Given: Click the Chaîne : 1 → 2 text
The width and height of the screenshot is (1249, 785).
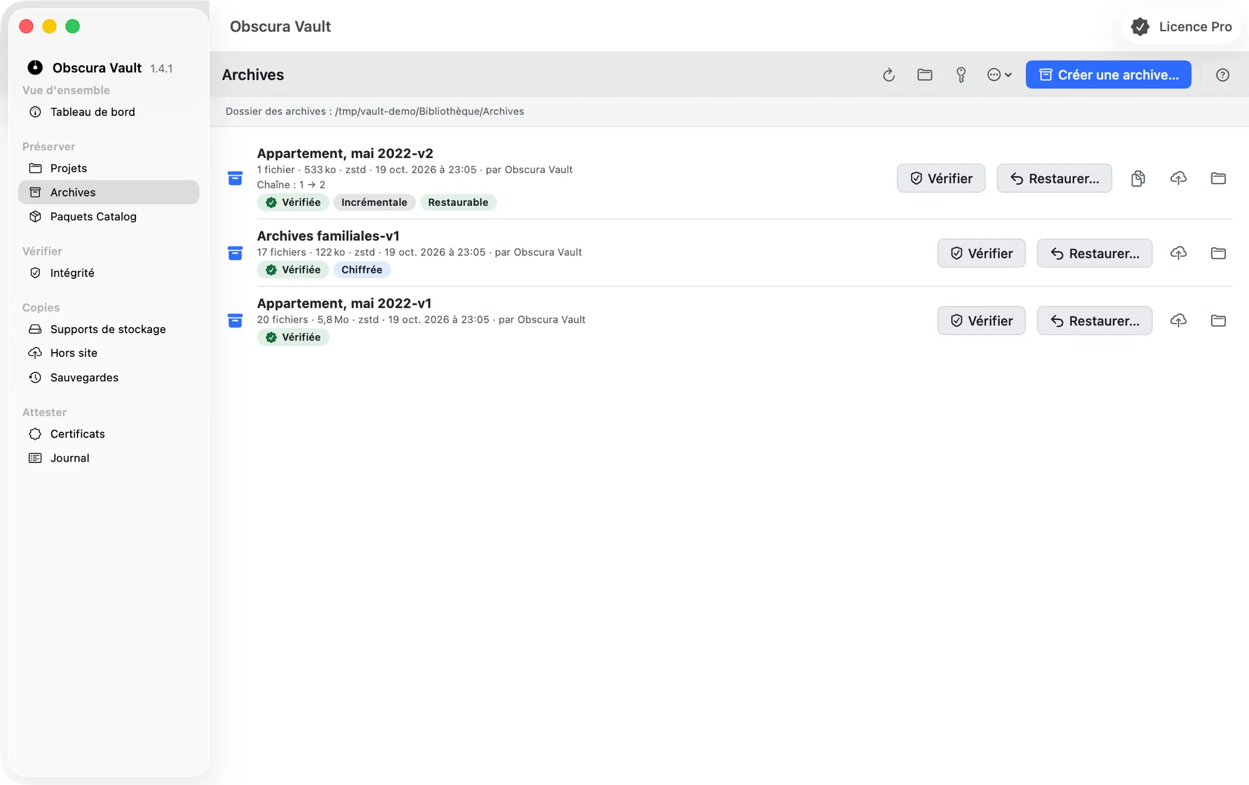Looking at the screenshot, I should [x=291, y=185].
